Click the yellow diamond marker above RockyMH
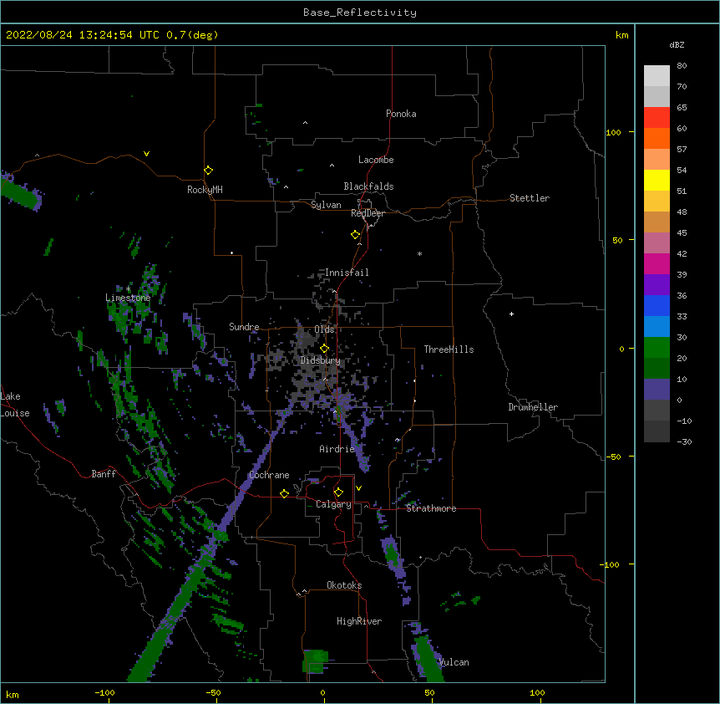Screen dimensions: 720x704 [x=209, y=171]
